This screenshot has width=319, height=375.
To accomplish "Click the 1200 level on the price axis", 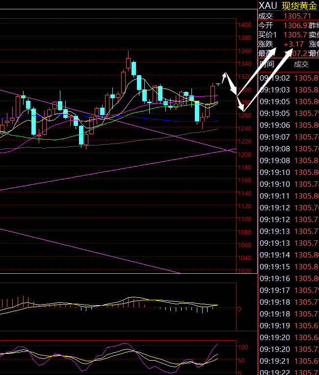I will coord(244,154).
